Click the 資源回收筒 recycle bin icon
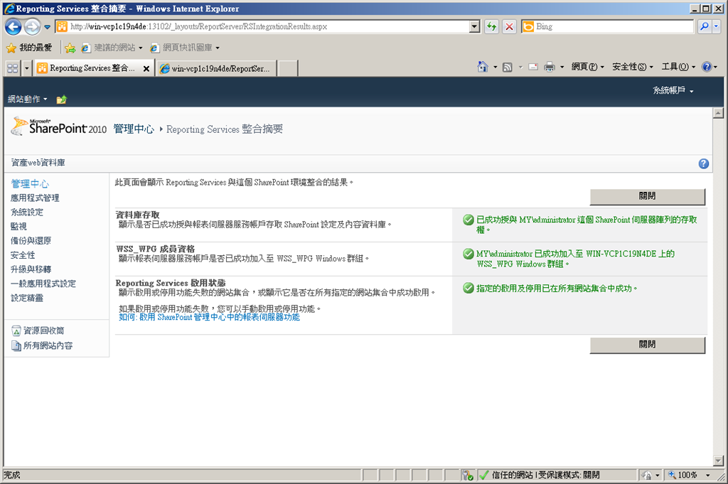Screen dimensions: 728x484 click(x=16, y=331)
